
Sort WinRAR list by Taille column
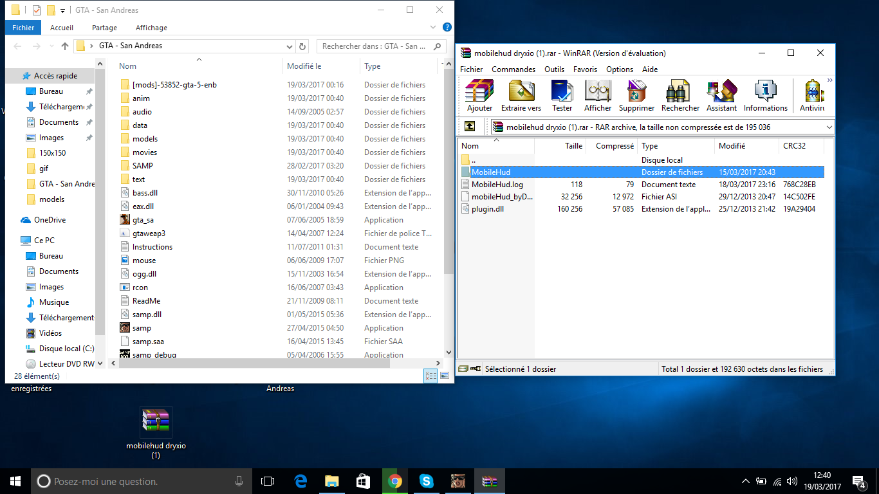560,146
